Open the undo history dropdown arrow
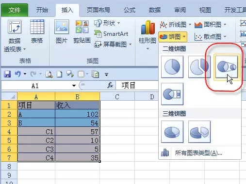This screenshot has width=246, height=184. pyautogui.click(x=25, y=74)
